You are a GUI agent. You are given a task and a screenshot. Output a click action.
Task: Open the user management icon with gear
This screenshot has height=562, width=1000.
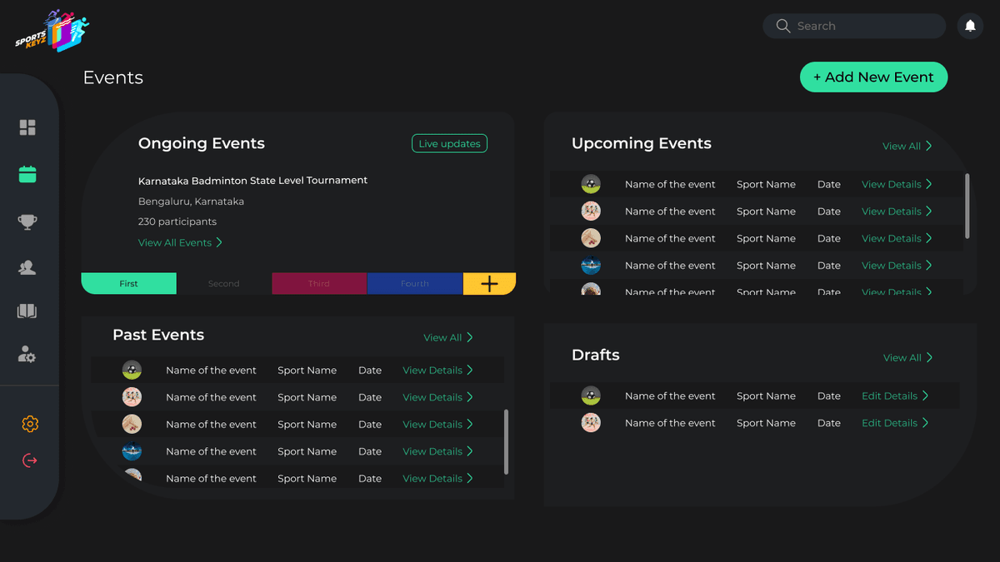(27, 355)
